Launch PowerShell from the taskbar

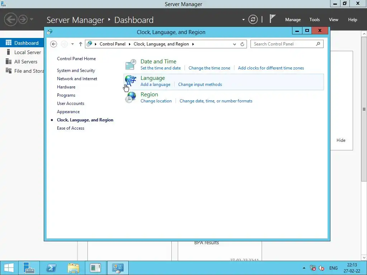click(51, 268)
